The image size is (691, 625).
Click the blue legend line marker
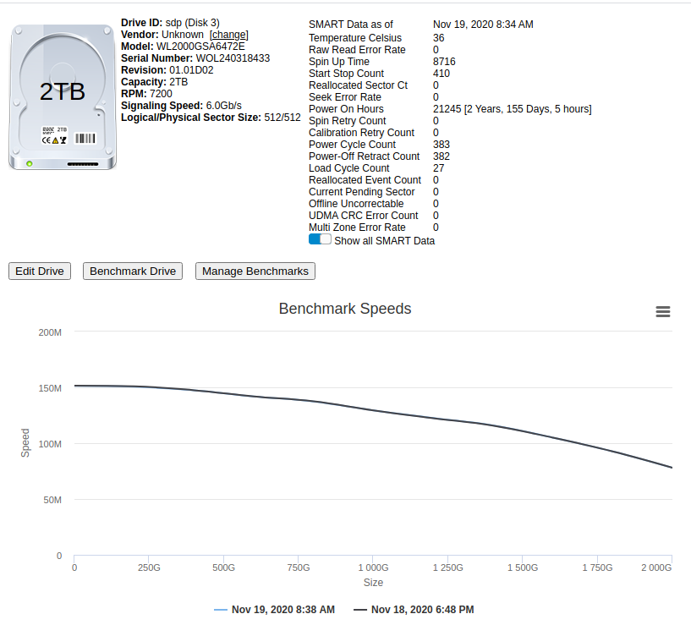221,610
